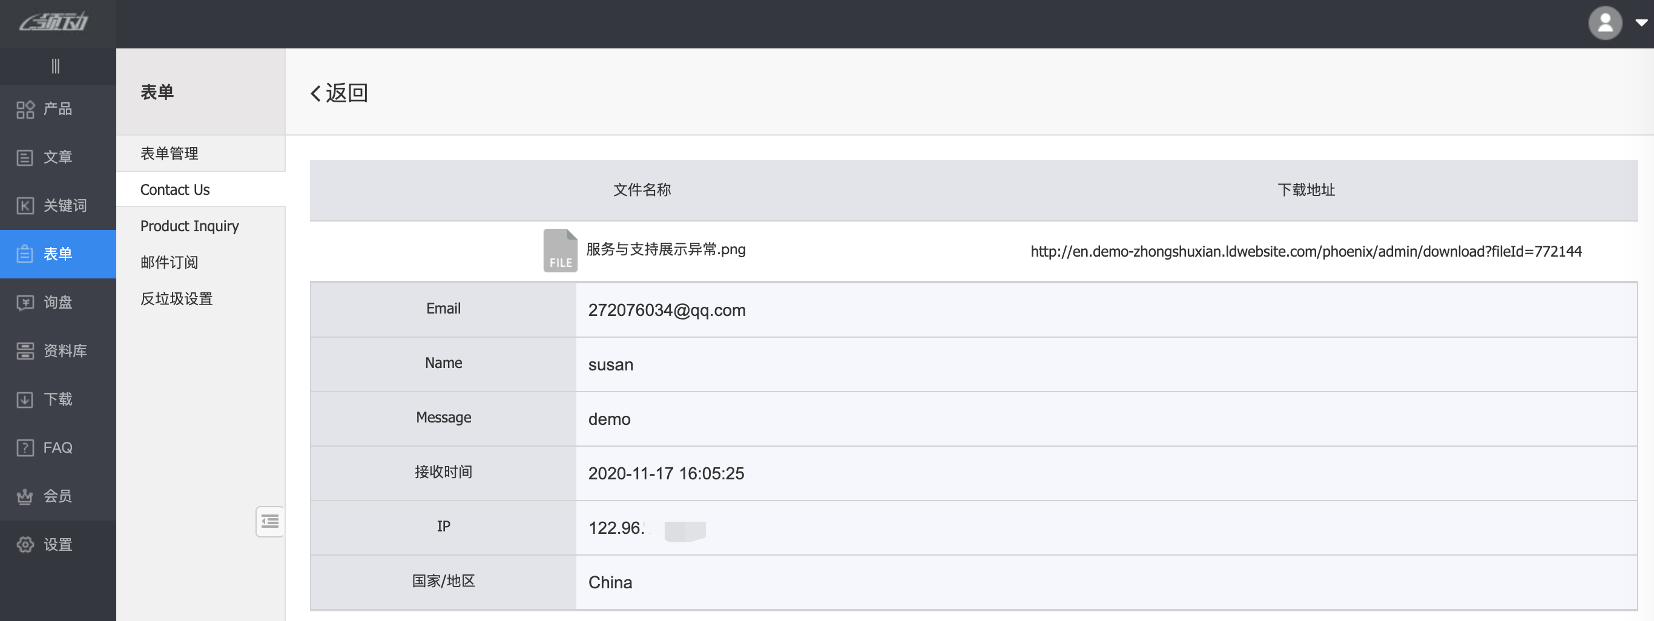Screen dimensions: 1654x621
Task: Open the 反垃圾设置 anti-spam settings item
Action: pyautogui.click(x=177, y=298)
